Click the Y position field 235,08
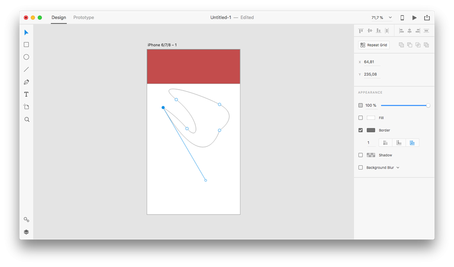Image resolution: width=454 pixels, height=267 pixels. point(372,74)
